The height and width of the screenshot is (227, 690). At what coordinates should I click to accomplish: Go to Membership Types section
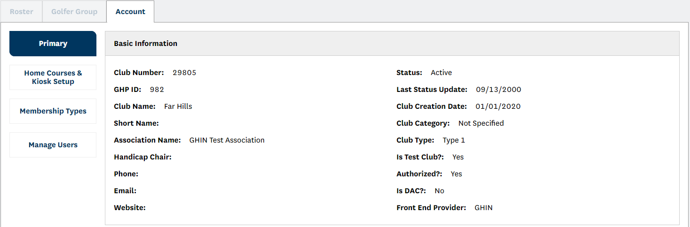click(x=53, y=111)
